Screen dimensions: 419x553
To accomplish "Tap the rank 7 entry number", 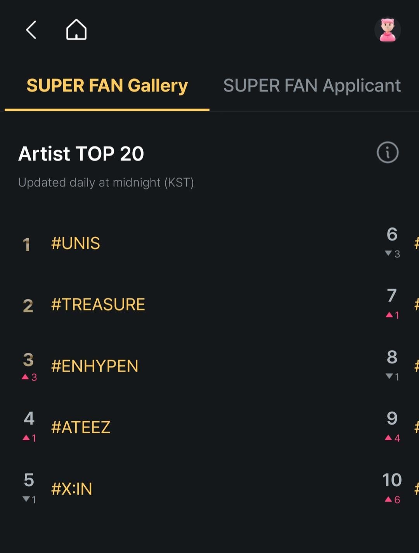I will tap(392, 296).
